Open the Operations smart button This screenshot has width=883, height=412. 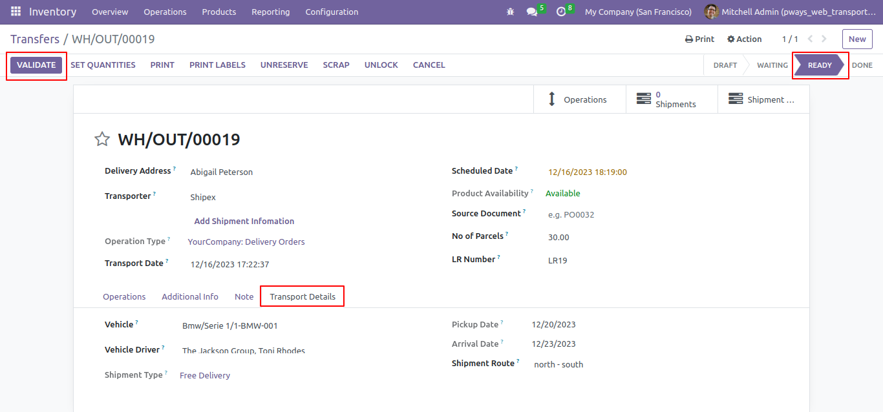580,99
